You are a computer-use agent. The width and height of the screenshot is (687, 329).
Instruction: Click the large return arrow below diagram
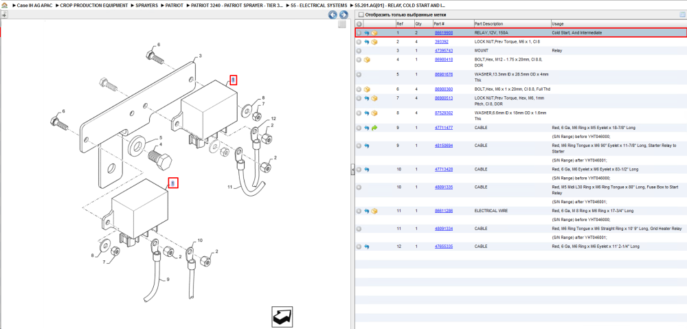282,317
